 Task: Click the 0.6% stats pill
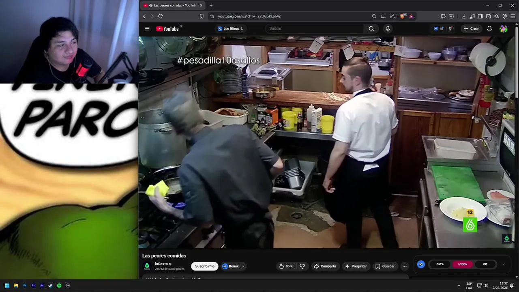tap(440, 264)
